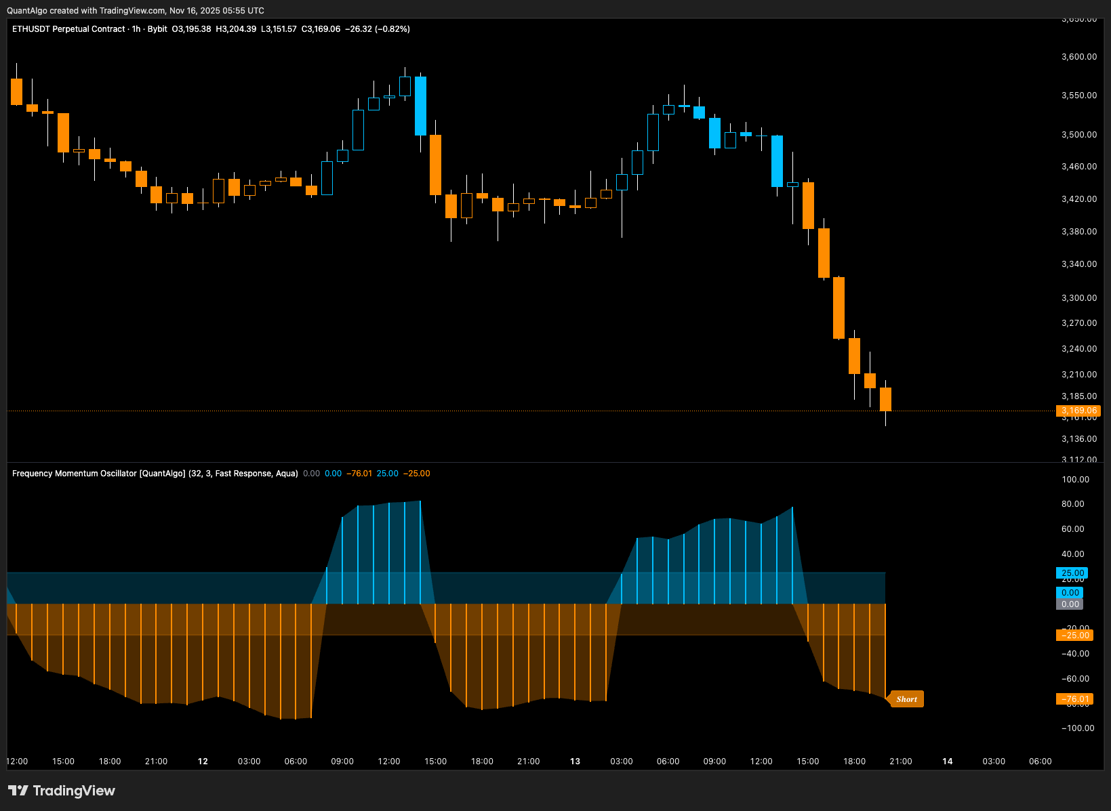Click the Frequency Momentum Oscillator indicator title
Image resolution: width=1111 pixels, height=811 pixels.
pos(155,474)
